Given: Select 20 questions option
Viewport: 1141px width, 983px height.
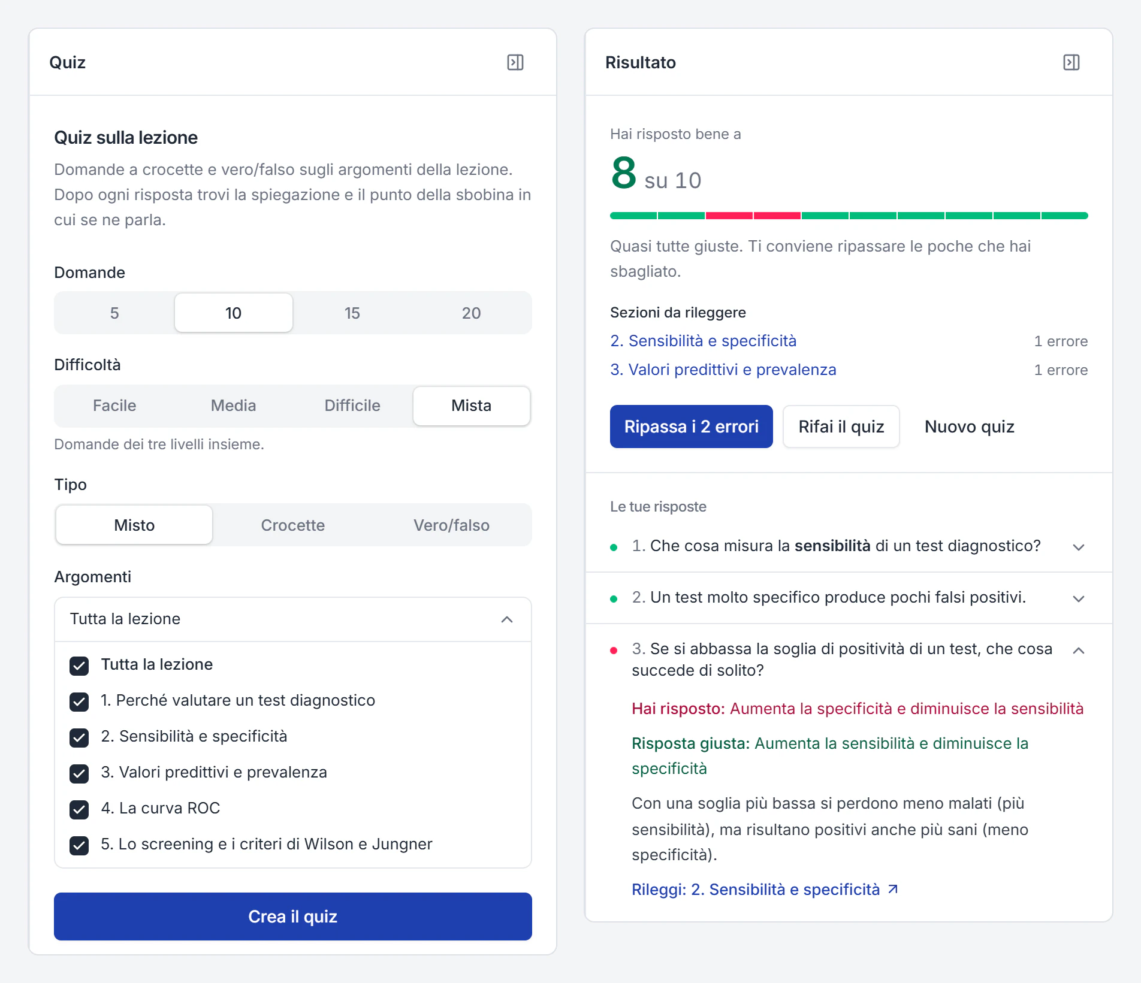Looking at the screenshot, I should click(471, 313).
